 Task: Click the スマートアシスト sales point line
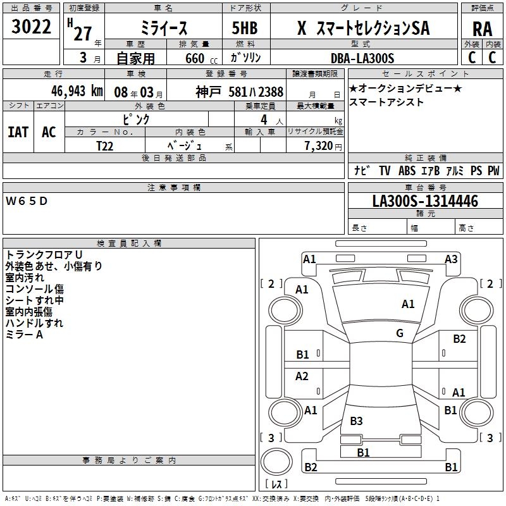click(x=386, y=102)
